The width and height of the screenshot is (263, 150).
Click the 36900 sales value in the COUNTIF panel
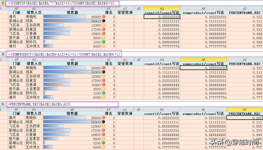96,21
